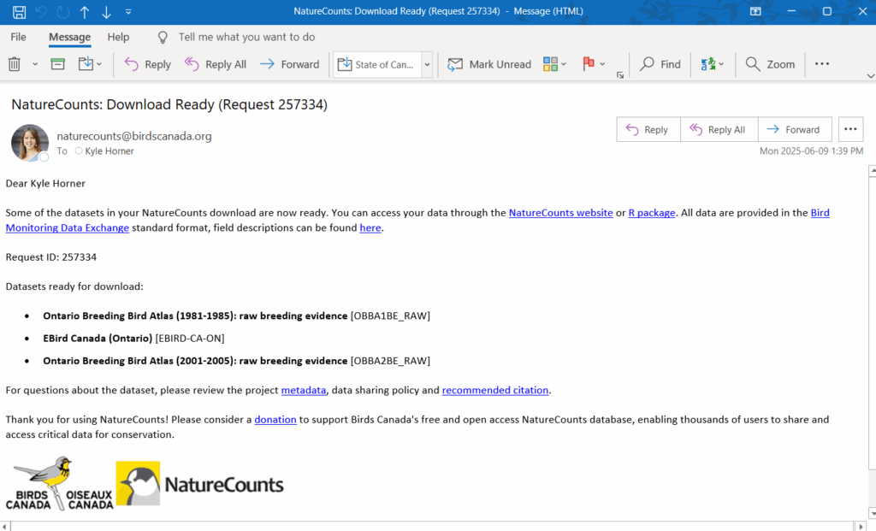The image size is (876, 531).
Task: Delete the message with trash icon
Action: tap(15, 64)
